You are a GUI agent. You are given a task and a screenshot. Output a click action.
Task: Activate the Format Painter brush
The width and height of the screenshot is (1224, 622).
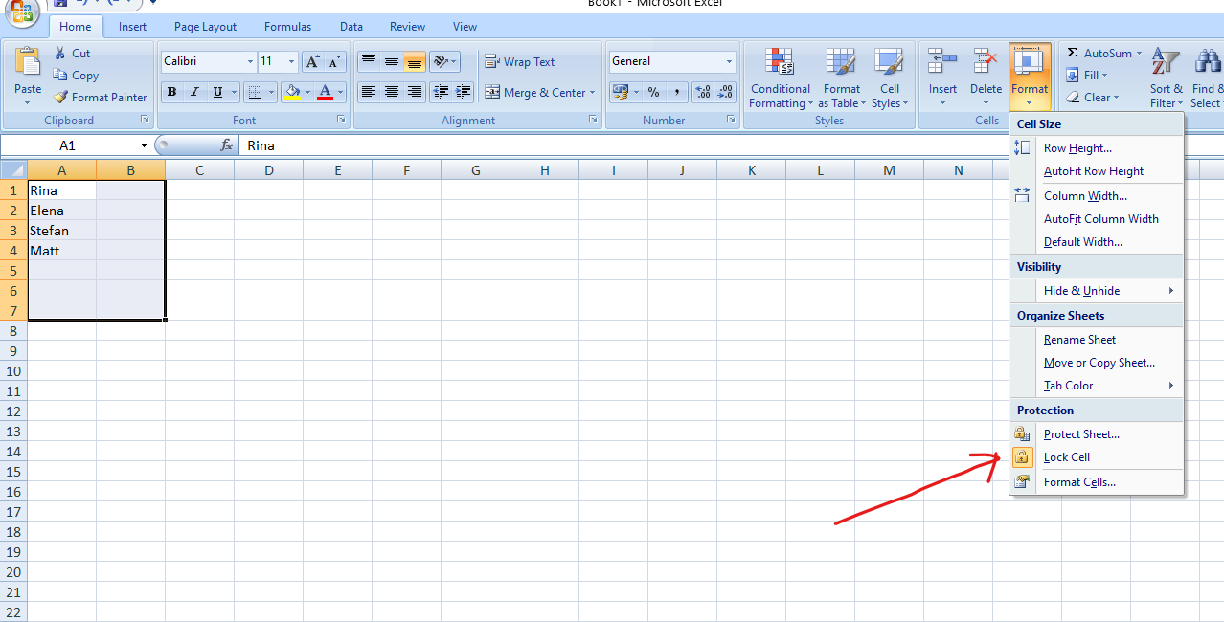60,97
